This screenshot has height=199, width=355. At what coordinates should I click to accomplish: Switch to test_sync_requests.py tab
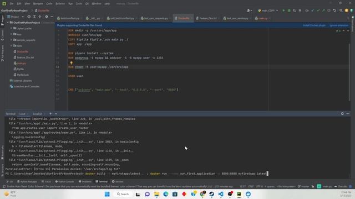(155, 18)
